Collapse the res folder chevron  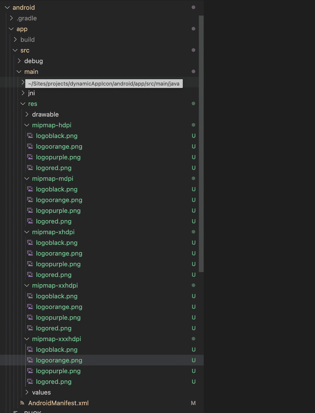[x=23, y=104]
